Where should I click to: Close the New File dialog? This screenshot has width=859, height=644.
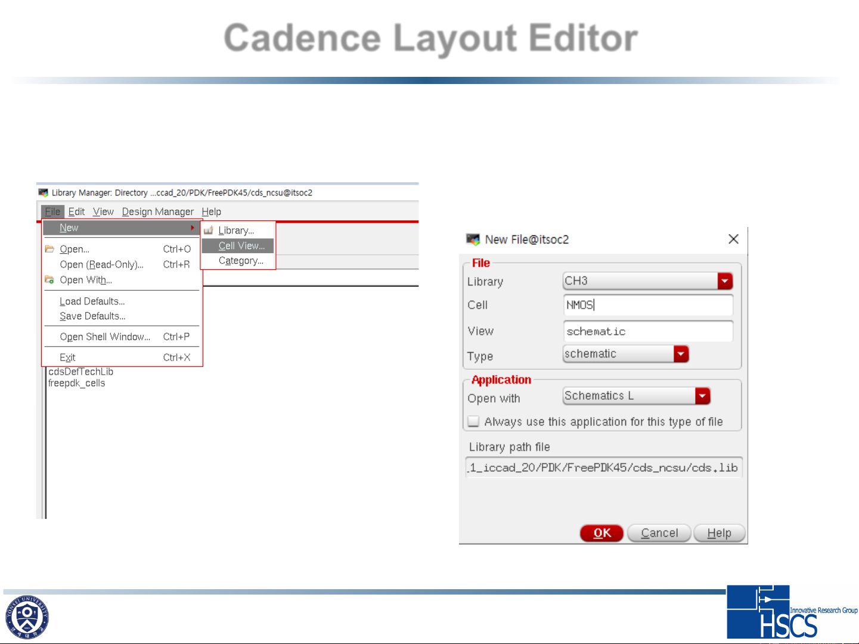click(733, 239)
